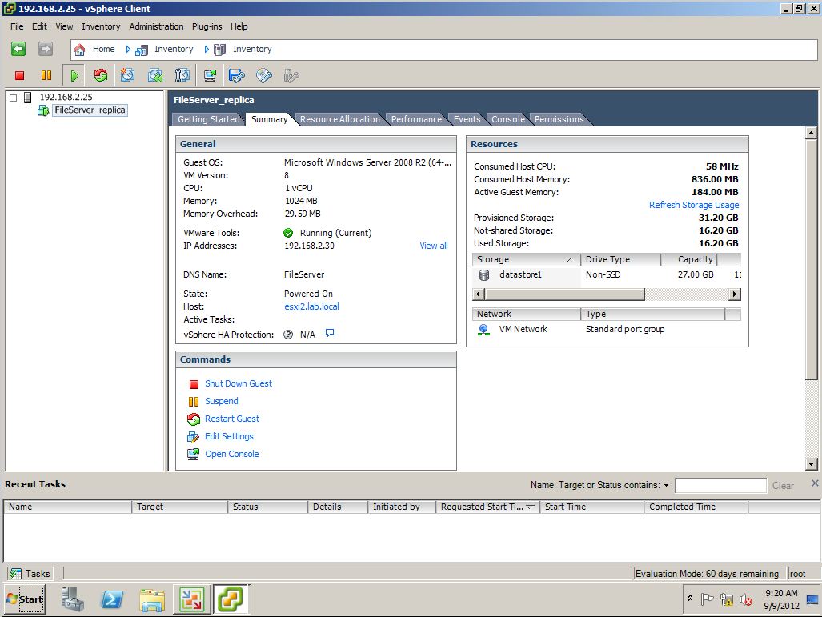Open the esxi2.lab.local host link
This screenshot has height=617, width=822.
click(x=311, y=306)
